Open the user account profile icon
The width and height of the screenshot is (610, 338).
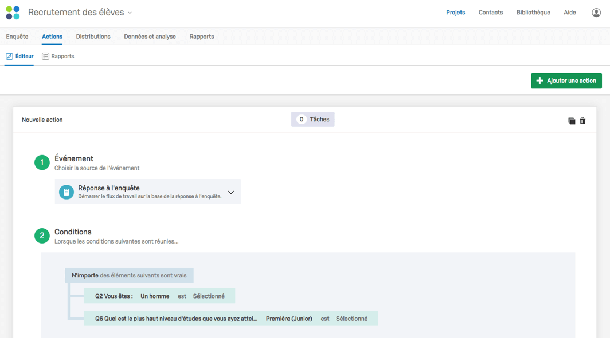(x=596, y=13)
